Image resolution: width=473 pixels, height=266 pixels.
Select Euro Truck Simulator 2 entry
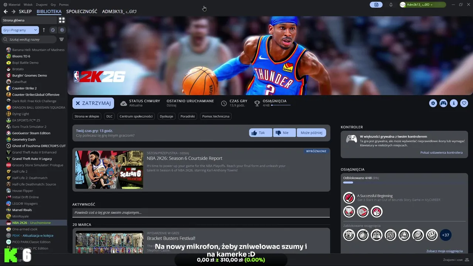click(29, 127)
